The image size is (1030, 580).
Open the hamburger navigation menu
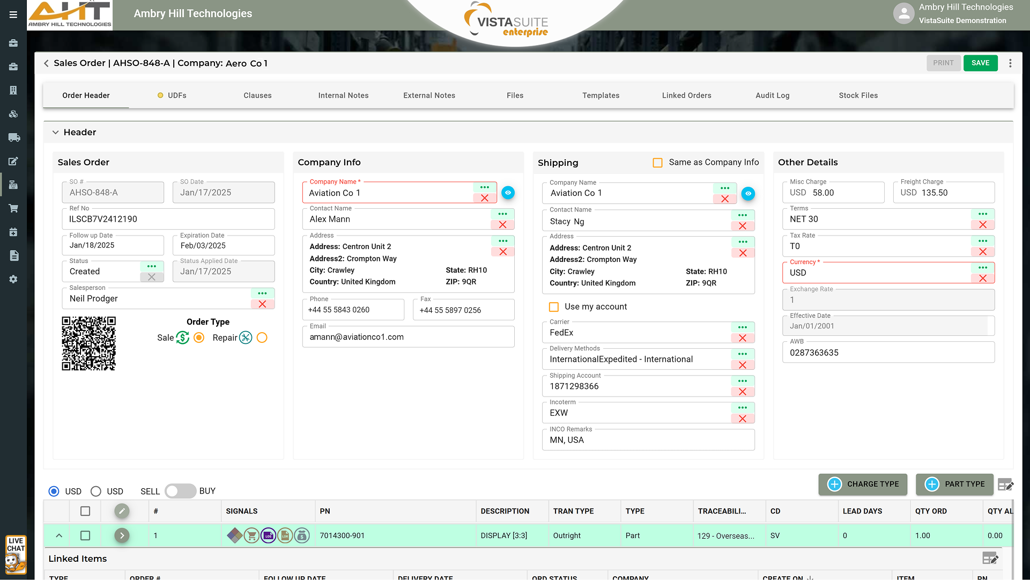click(13, 14)
